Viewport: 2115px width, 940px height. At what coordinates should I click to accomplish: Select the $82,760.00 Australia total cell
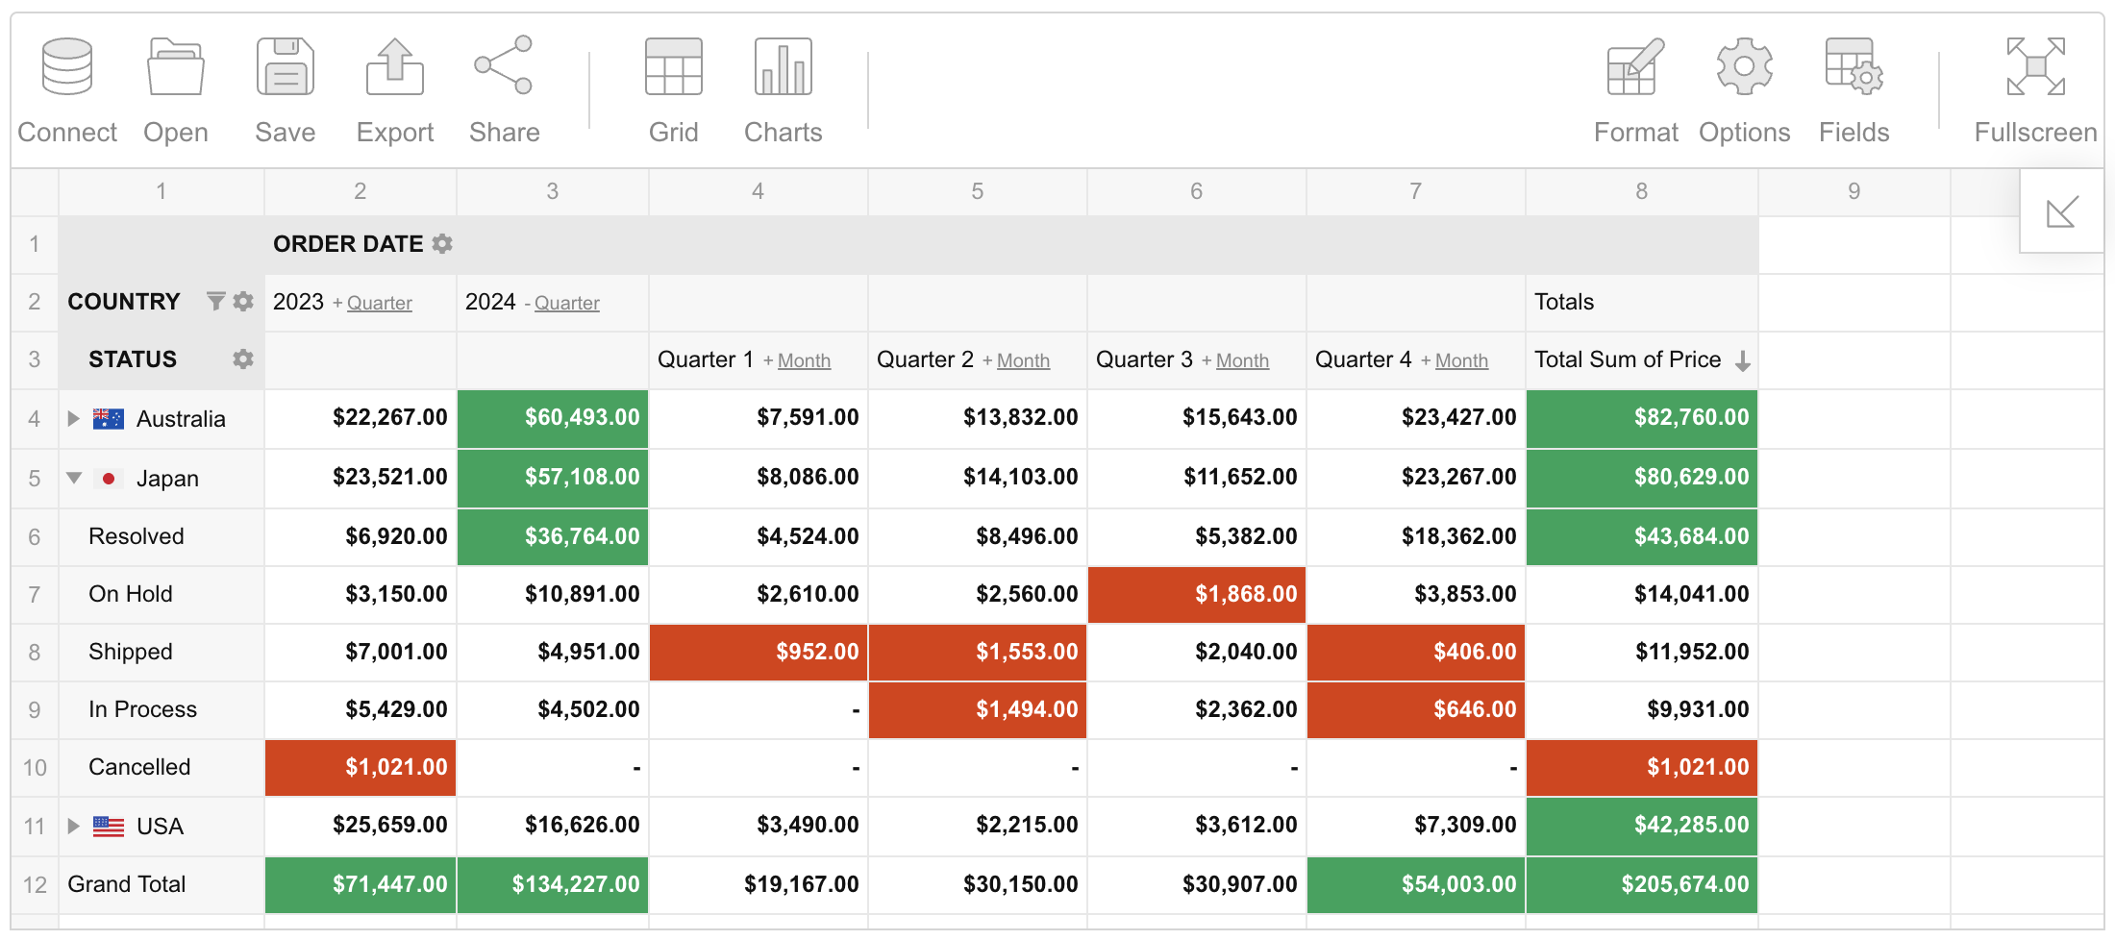(1642, 418)
